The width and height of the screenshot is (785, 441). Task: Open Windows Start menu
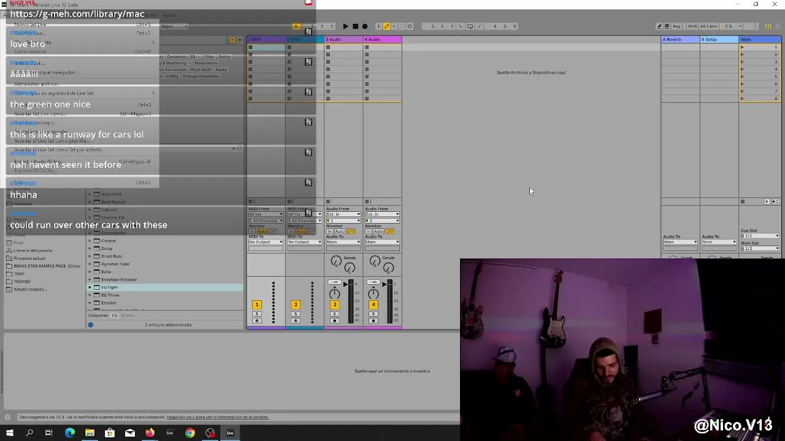click(9, 433)
